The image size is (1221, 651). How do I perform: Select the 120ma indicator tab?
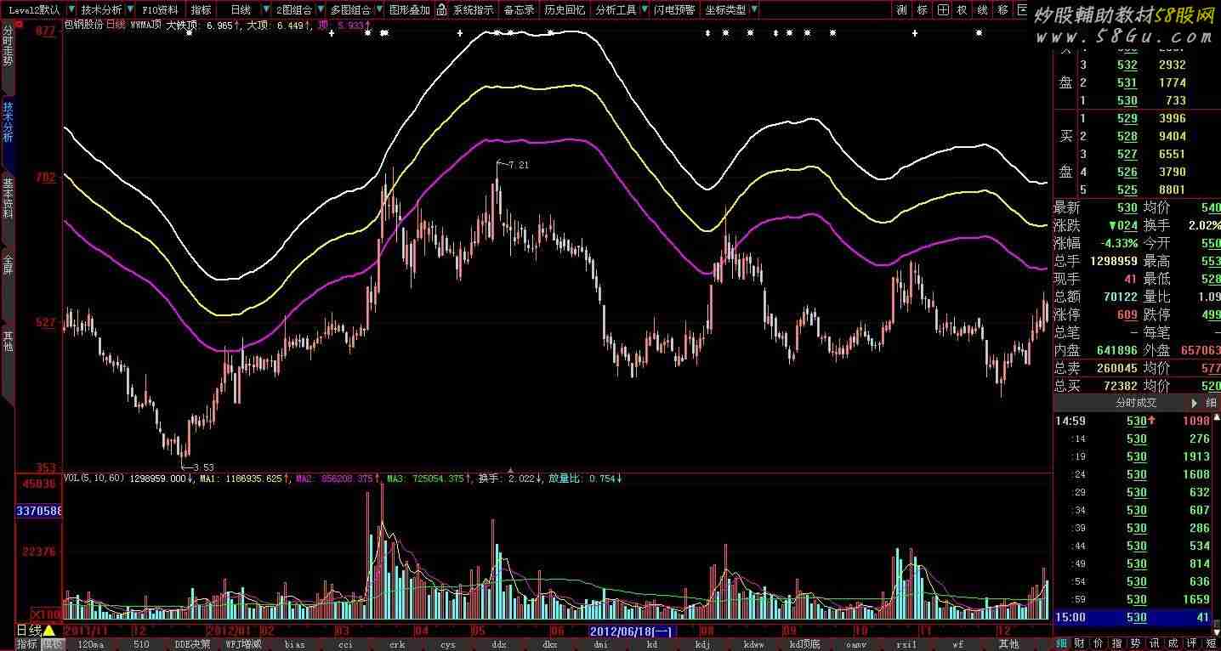pos(90,644)
